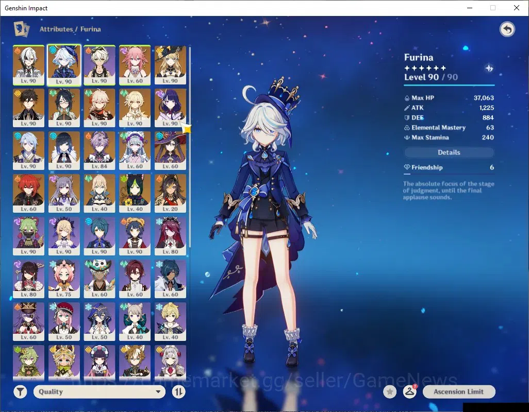Open the character filter funnel
The width and height of the screenshot is (529, 412).
pos(20,392)
